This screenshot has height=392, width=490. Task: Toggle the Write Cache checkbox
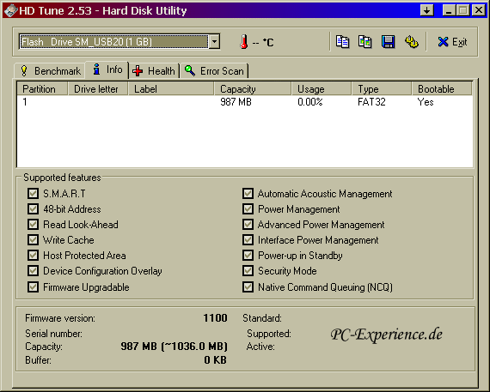click(x=33, y=240)
